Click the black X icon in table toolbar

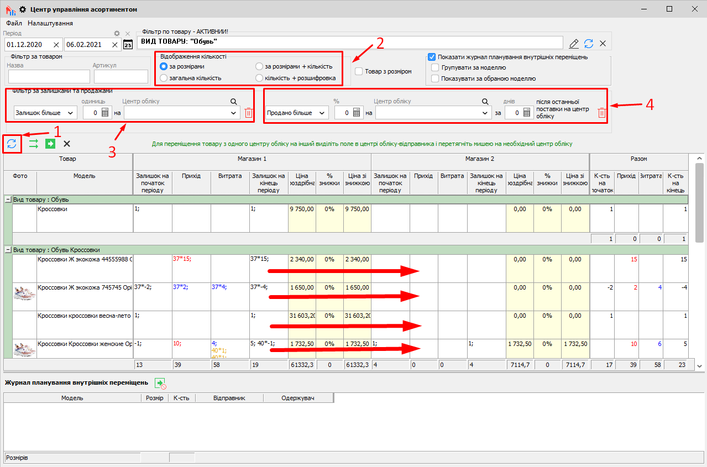(67, 144)
